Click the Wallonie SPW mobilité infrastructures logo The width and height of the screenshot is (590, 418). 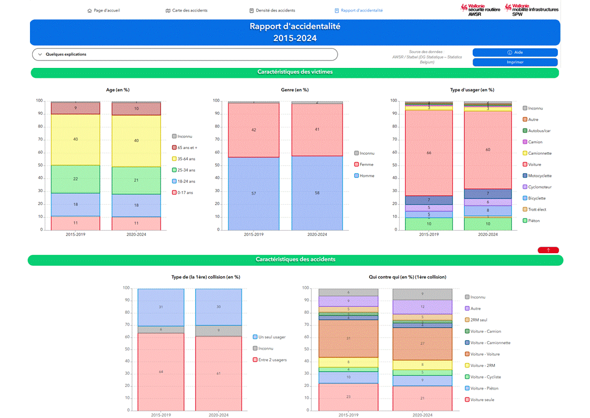(x=531, y=10)
